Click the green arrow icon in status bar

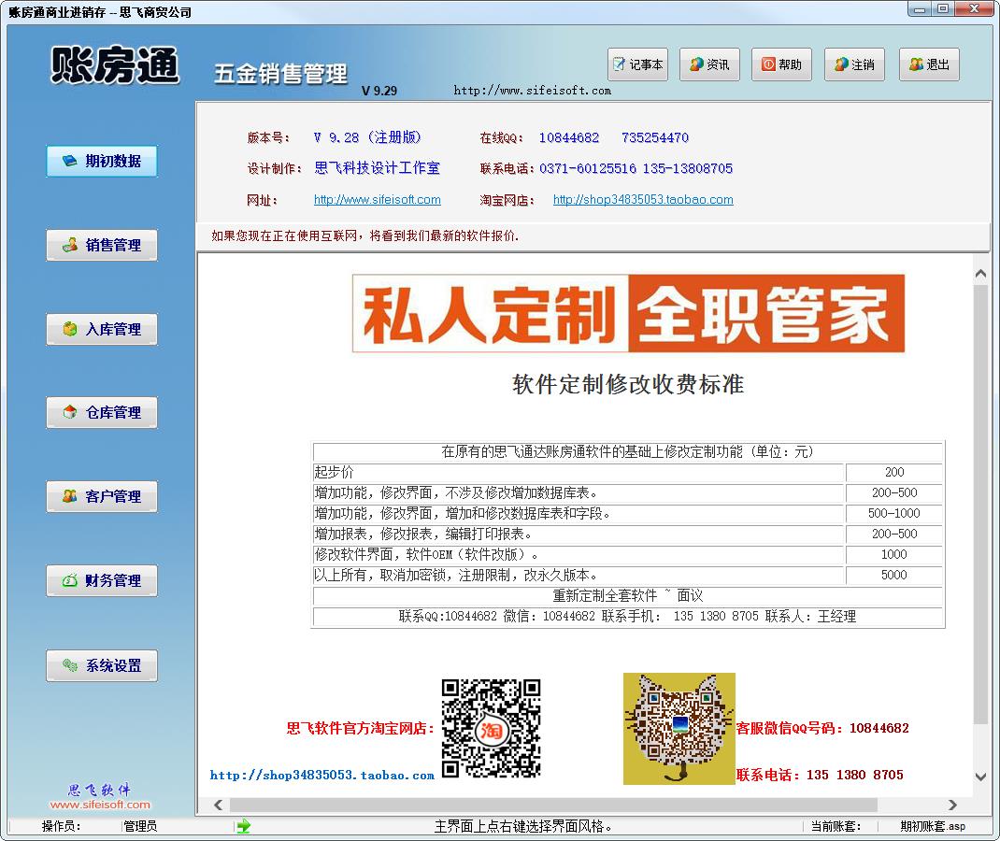(x=243, y=826)
